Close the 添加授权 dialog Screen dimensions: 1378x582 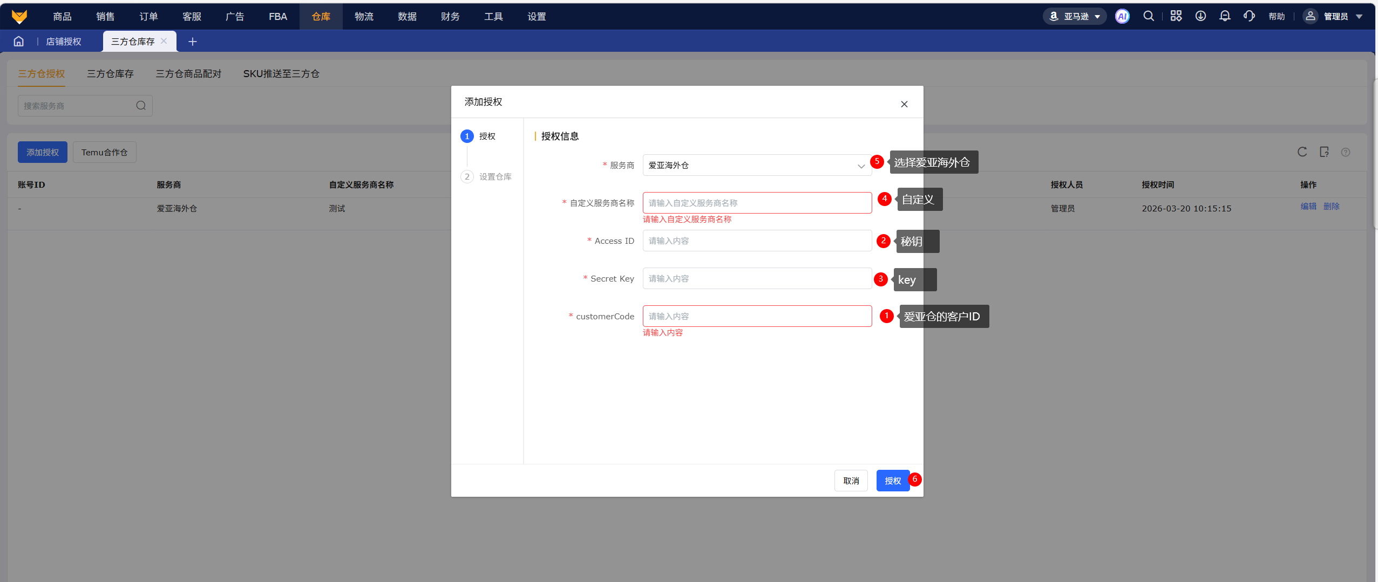pyautogui.click(x=904, y=104)
